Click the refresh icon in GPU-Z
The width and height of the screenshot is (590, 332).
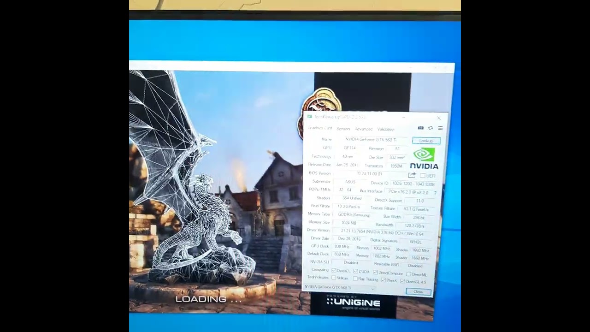(x=431, y=128)
